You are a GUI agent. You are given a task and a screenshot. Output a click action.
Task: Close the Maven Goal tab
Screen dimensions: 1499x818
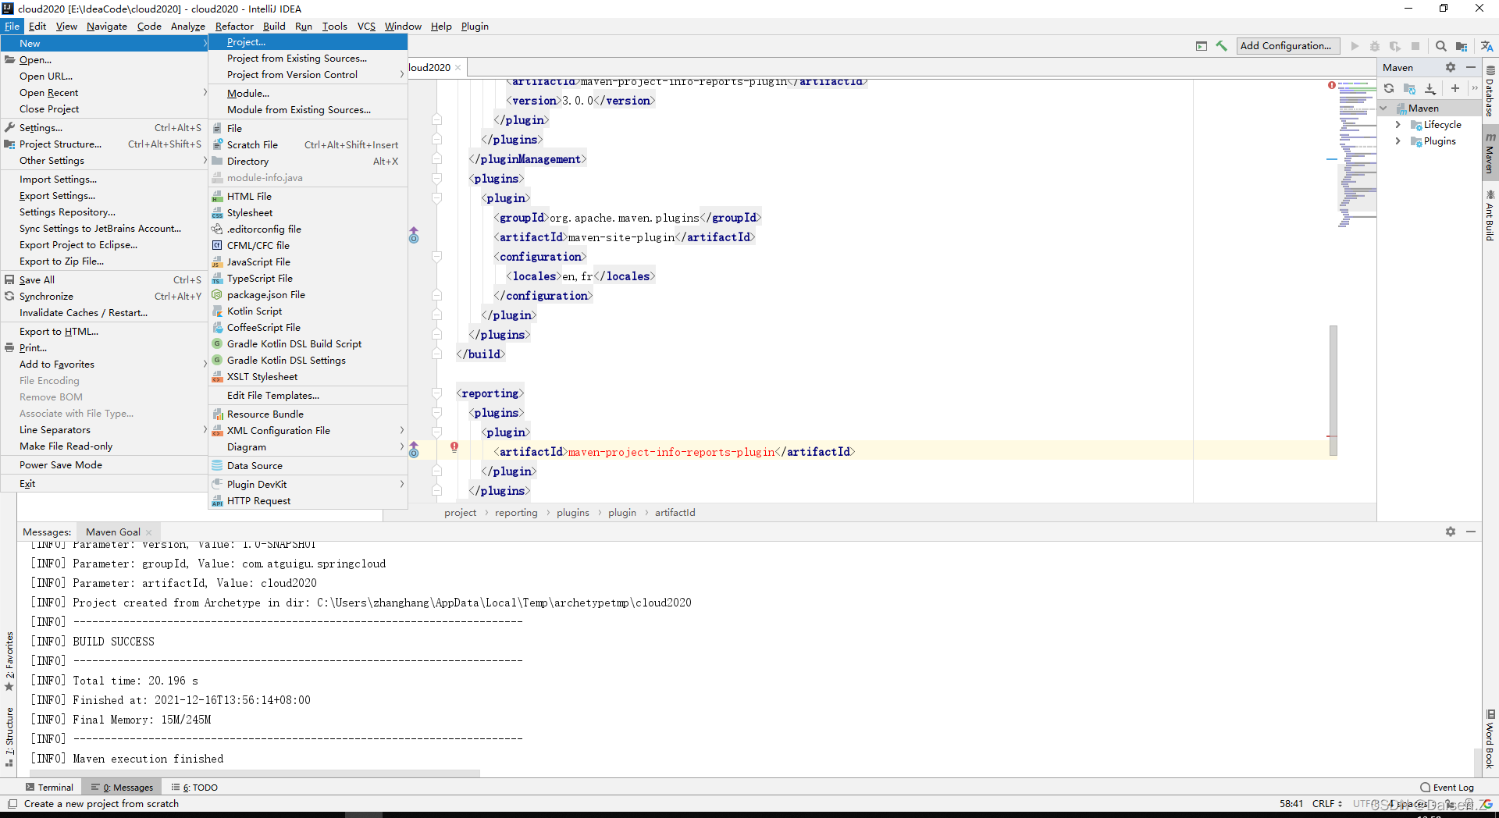[x=149, y=532]
